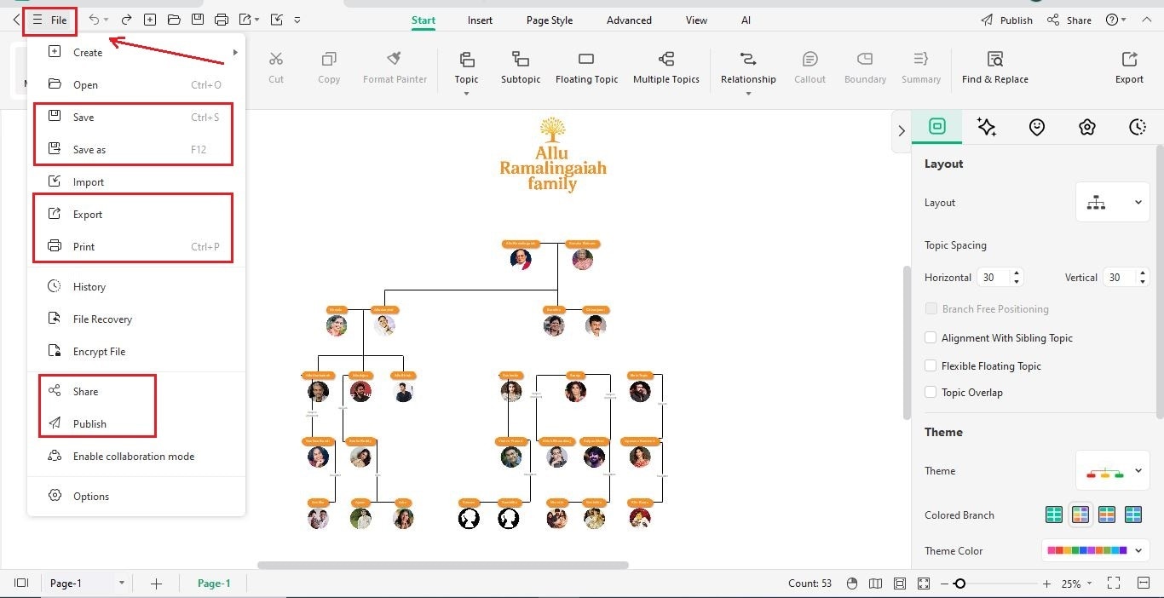Select the second Colored Branch style

pos(1080,515)
